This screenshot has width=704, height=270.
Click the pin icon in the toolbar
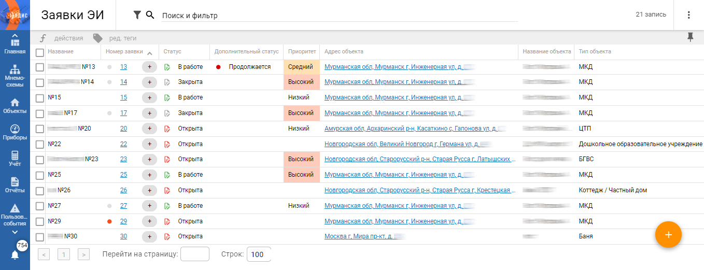click(x=690, y=37)
